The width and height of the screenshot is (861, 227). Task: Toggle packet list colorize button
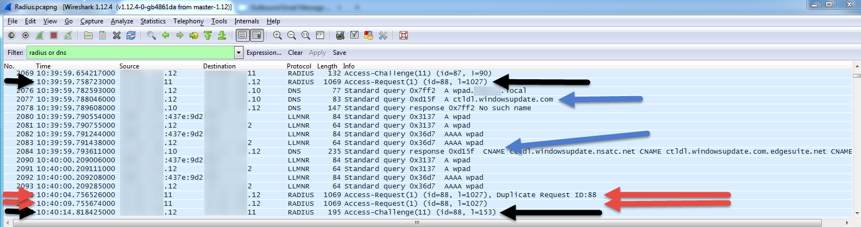(242, 35)
